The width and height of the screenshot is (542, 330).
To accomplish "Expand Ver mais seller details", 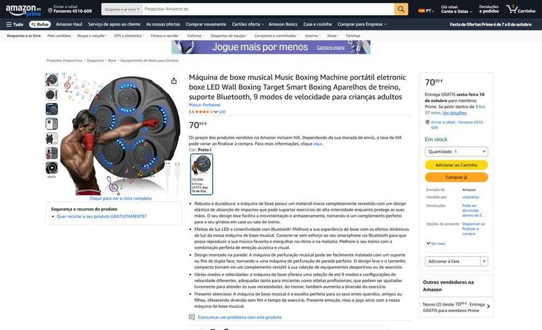I will (x=436, y=243).
